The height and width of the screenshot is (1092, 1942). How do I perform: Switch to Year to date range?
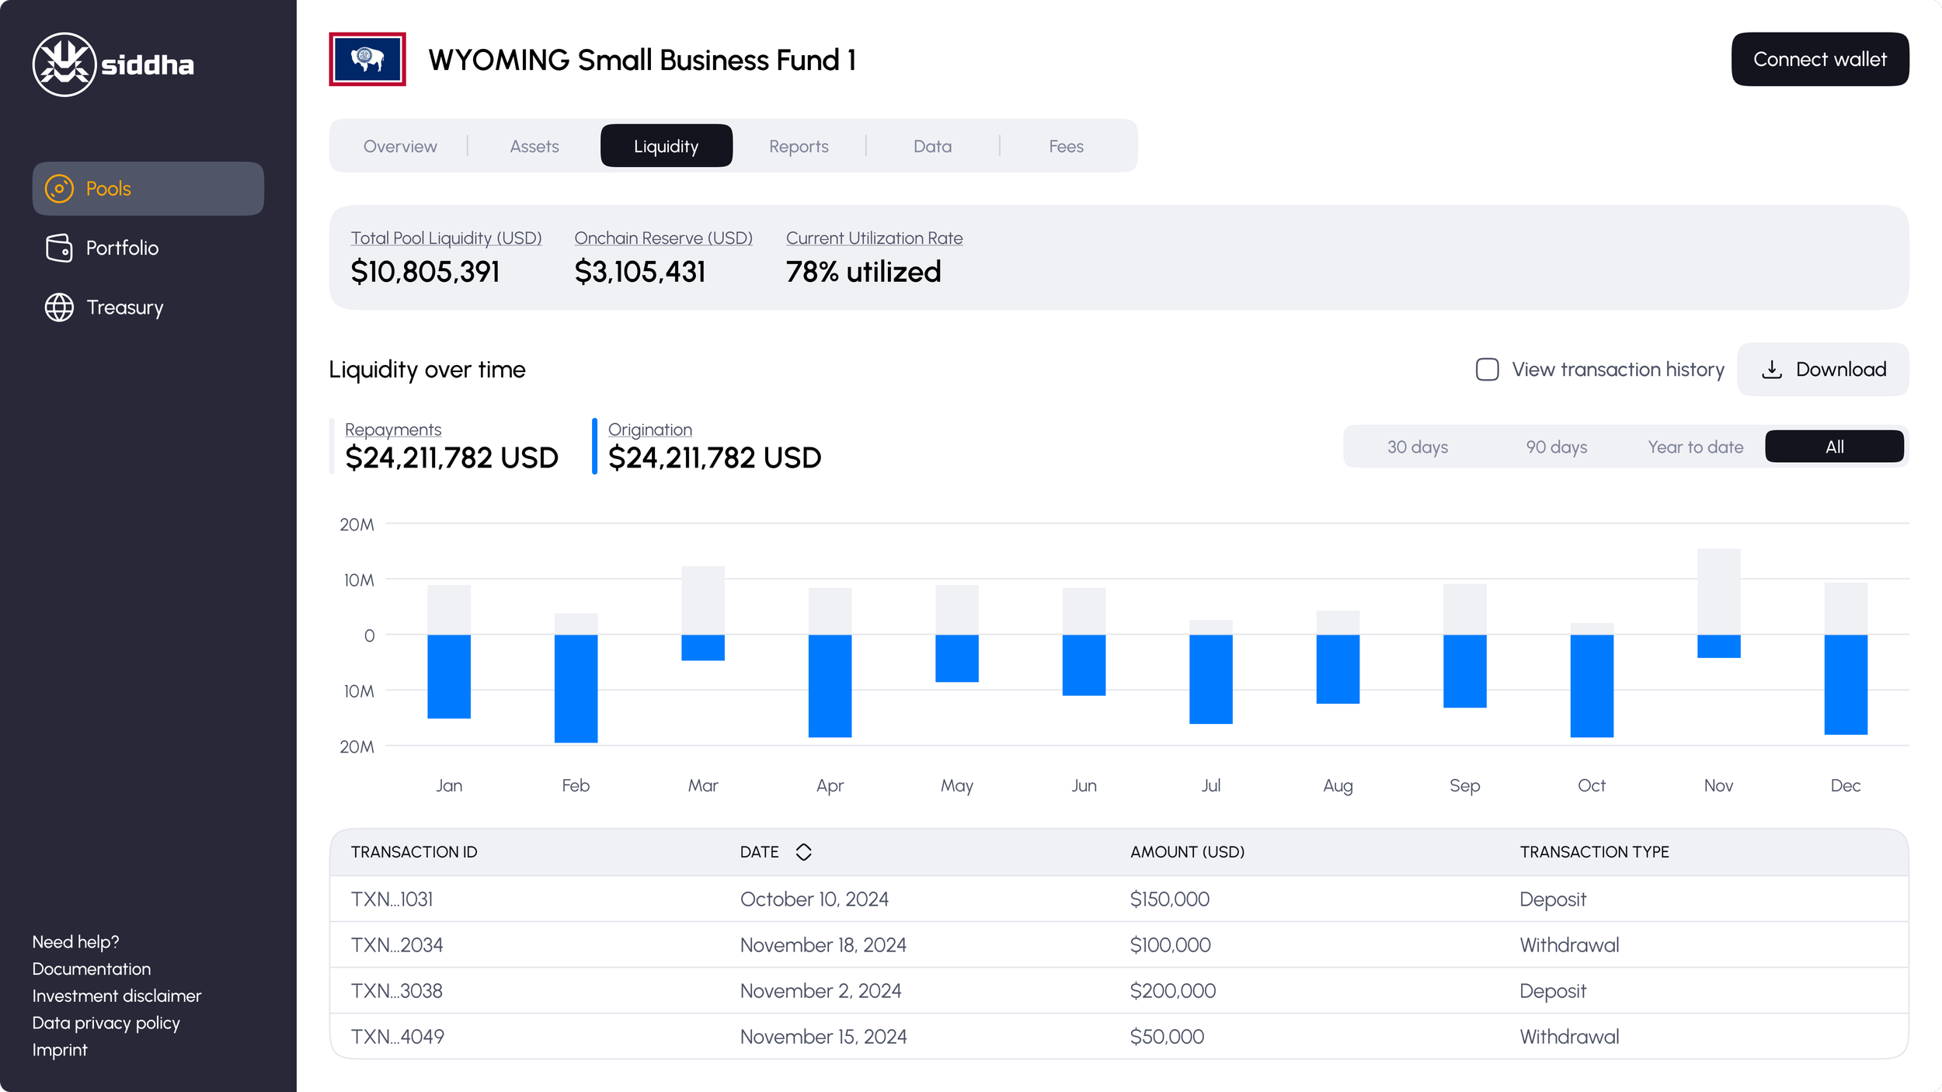1695,447
